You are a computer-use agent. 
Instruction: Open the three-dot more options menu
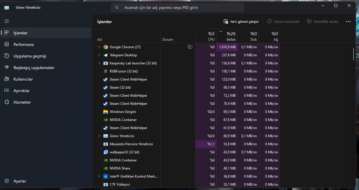point(348,22)
